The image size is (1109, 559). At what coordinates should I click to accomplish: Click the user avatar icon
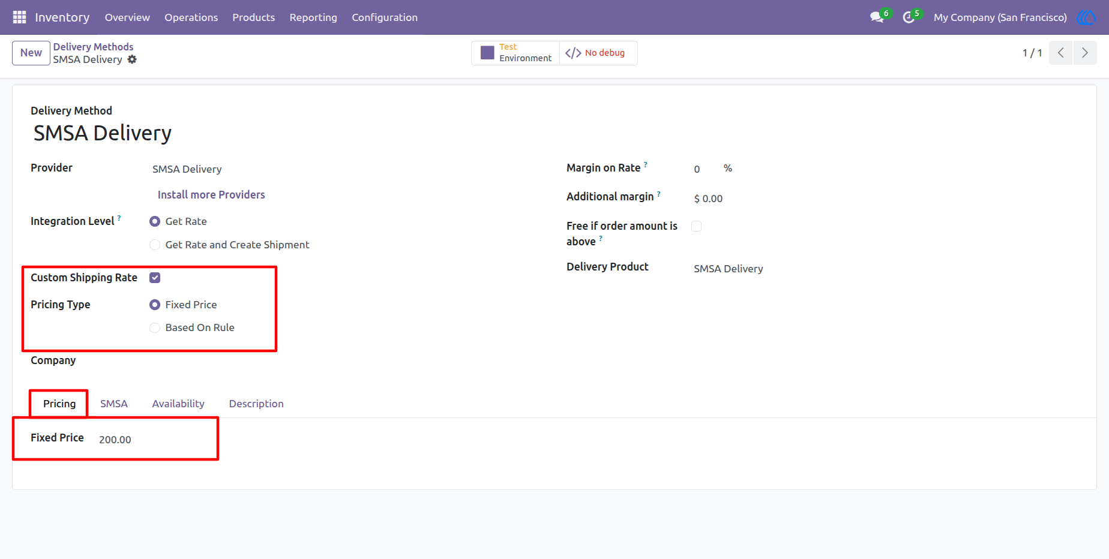point(1086,17)
